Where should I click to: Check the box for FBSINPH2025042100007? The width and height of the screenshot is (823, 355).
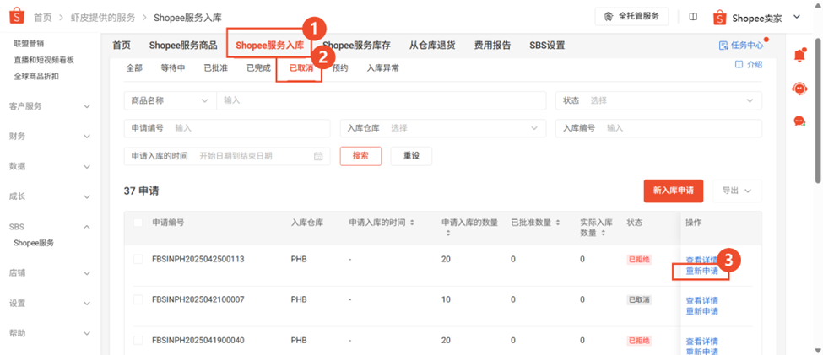pos(138,299)
